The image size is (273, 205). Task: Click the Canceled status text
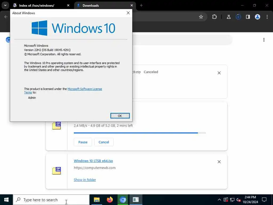coord(151,72)
